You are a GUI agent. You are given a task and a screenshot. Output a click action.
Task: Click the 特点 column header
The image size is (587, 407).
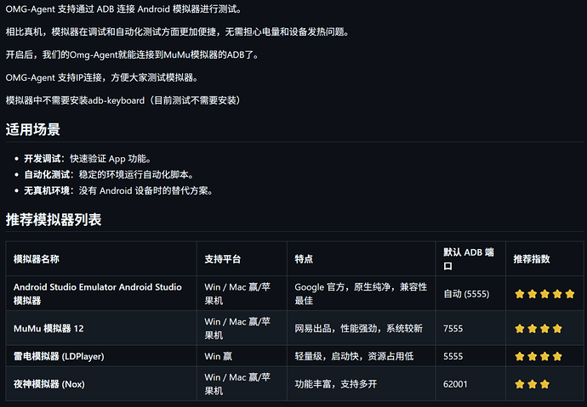tap(305, 258)
